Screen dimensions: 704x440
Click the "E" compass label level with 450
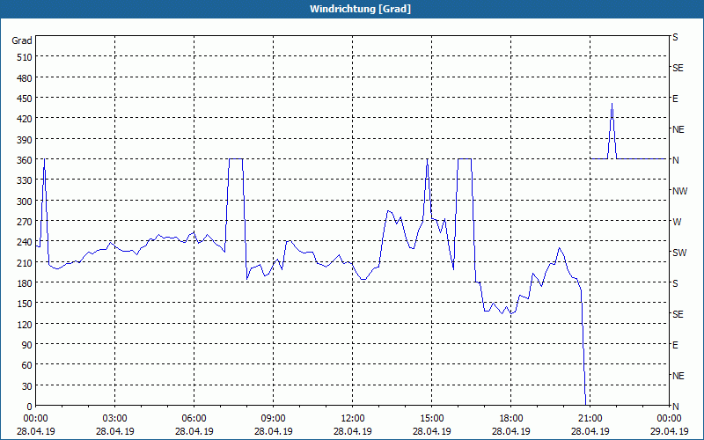(675, 99)
